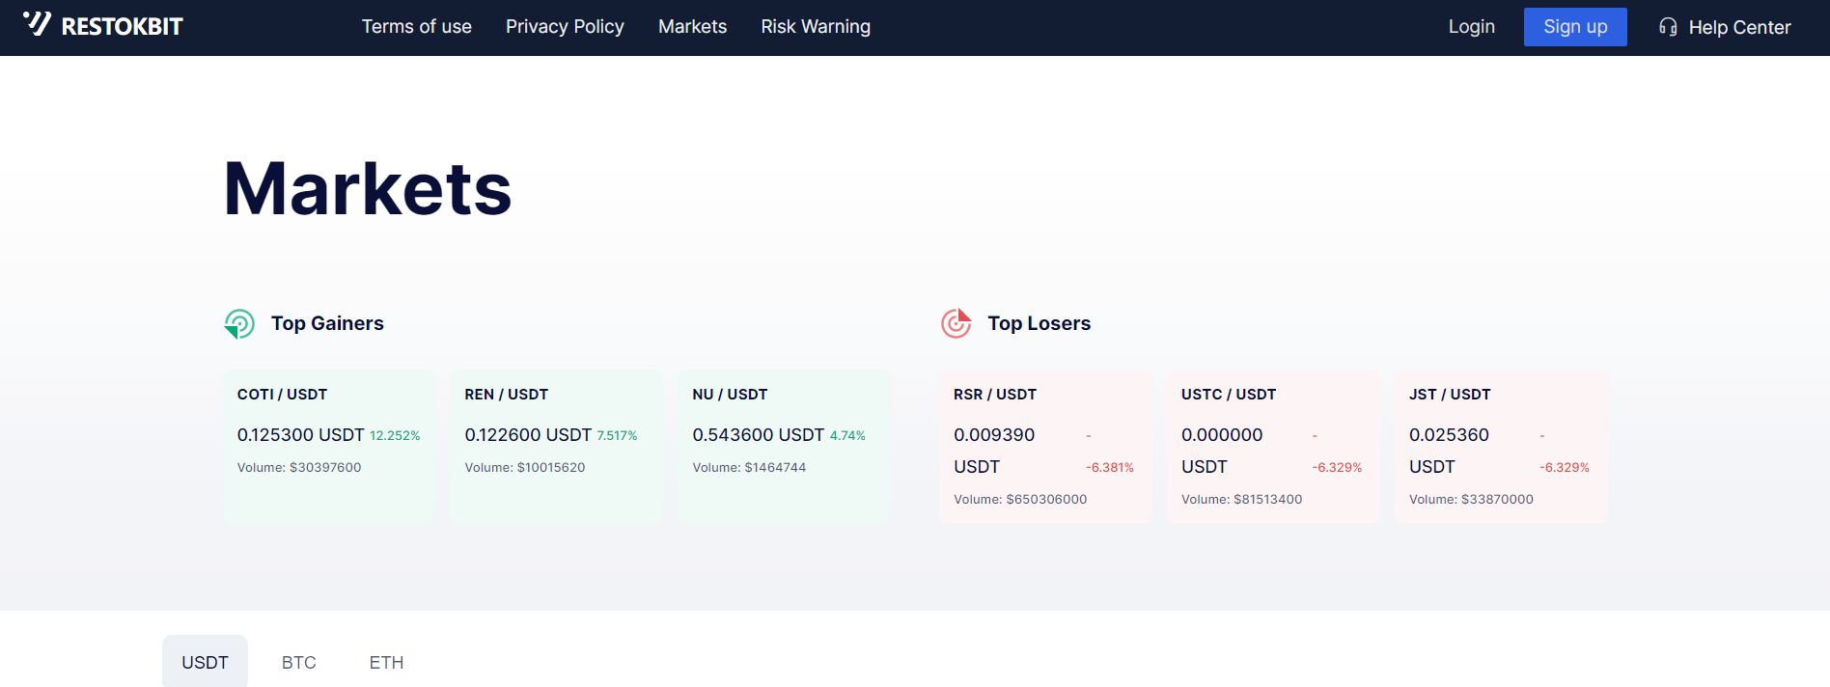This screenshot has width=1830, height=687.
Task: Open the Help Center link
Action: pos(1739,28)
